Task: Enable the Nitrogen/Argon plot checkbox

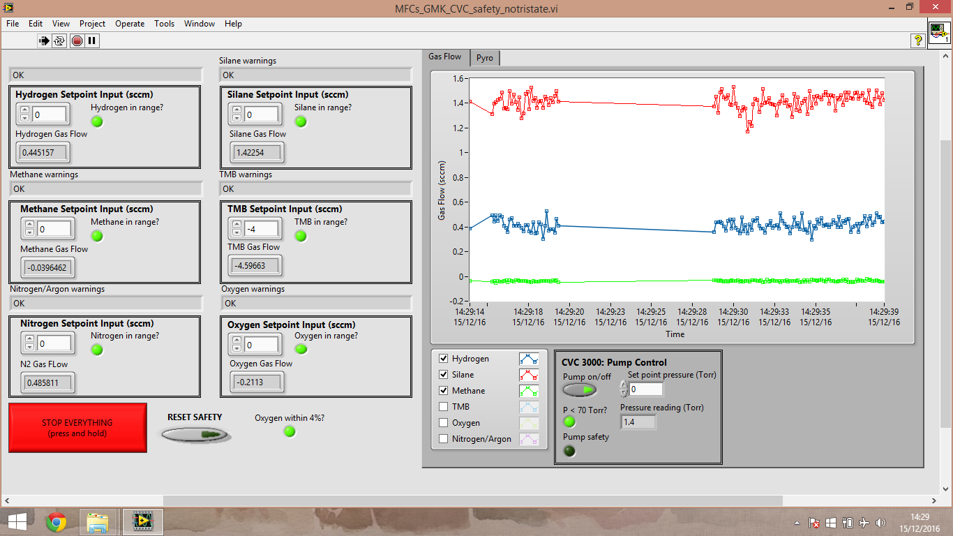Action: click(443, 439)
